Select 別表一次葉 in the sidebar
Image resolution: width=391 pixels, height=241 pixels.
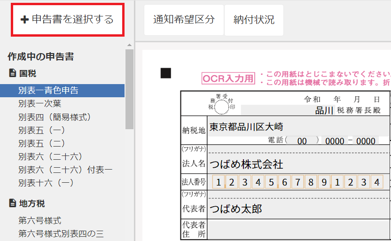click(40, 103)
